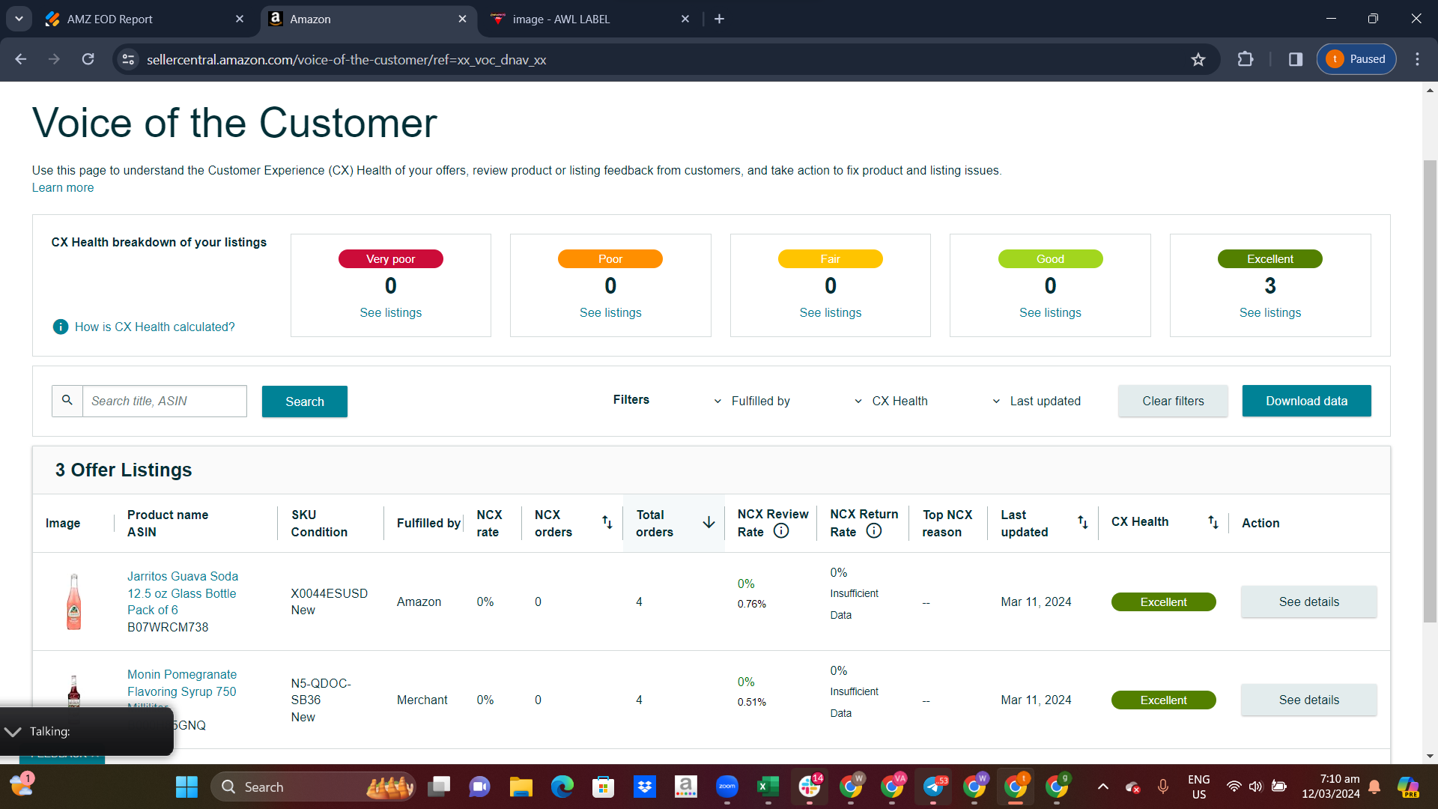Open the NCX Return Rate info icon
The image size is (1438, 809).
click(874, 531)
